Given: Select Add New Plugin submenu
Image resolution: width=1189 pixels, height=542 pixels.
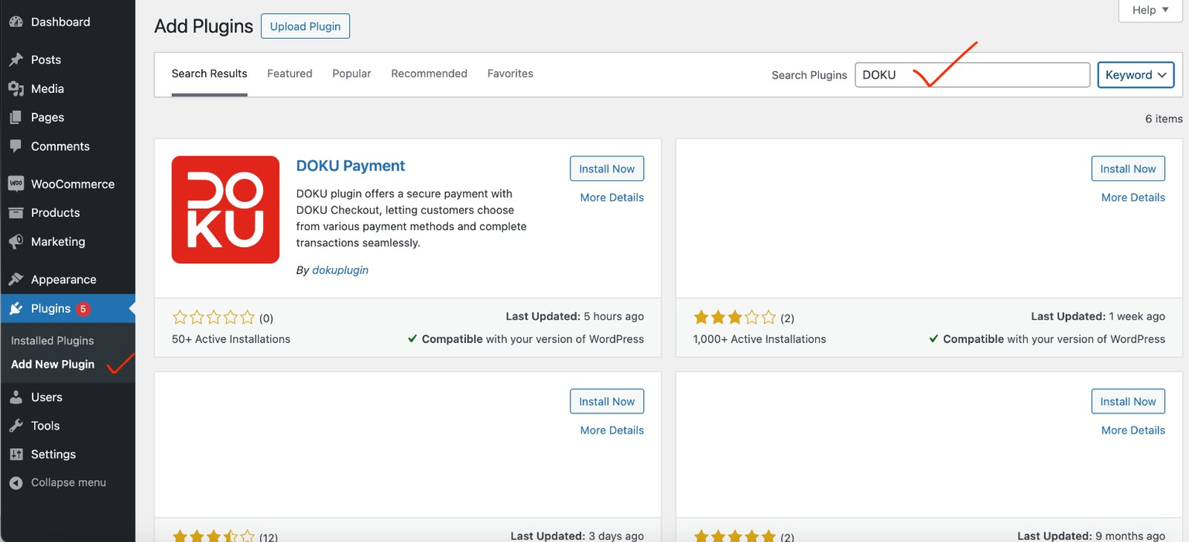Looking at the screenshot, I should tap(53, 364).
